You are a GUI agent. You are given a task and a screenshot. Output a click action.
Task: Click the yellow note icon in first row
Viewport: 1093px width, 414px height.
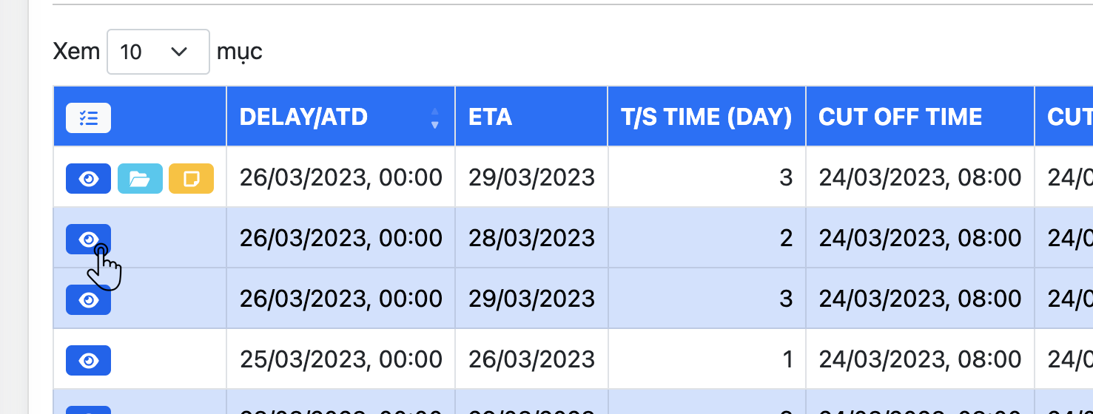pos(191,178)
